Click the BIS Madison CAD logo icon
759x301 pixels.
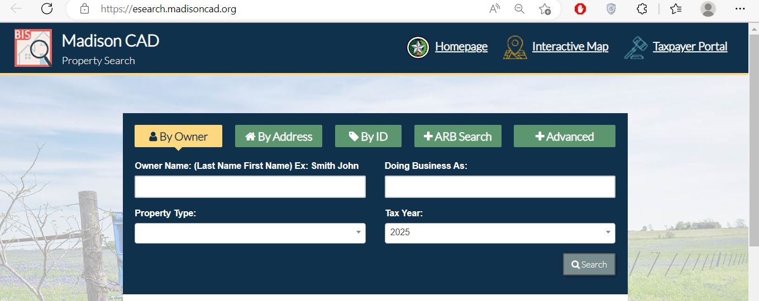point(33,48)
